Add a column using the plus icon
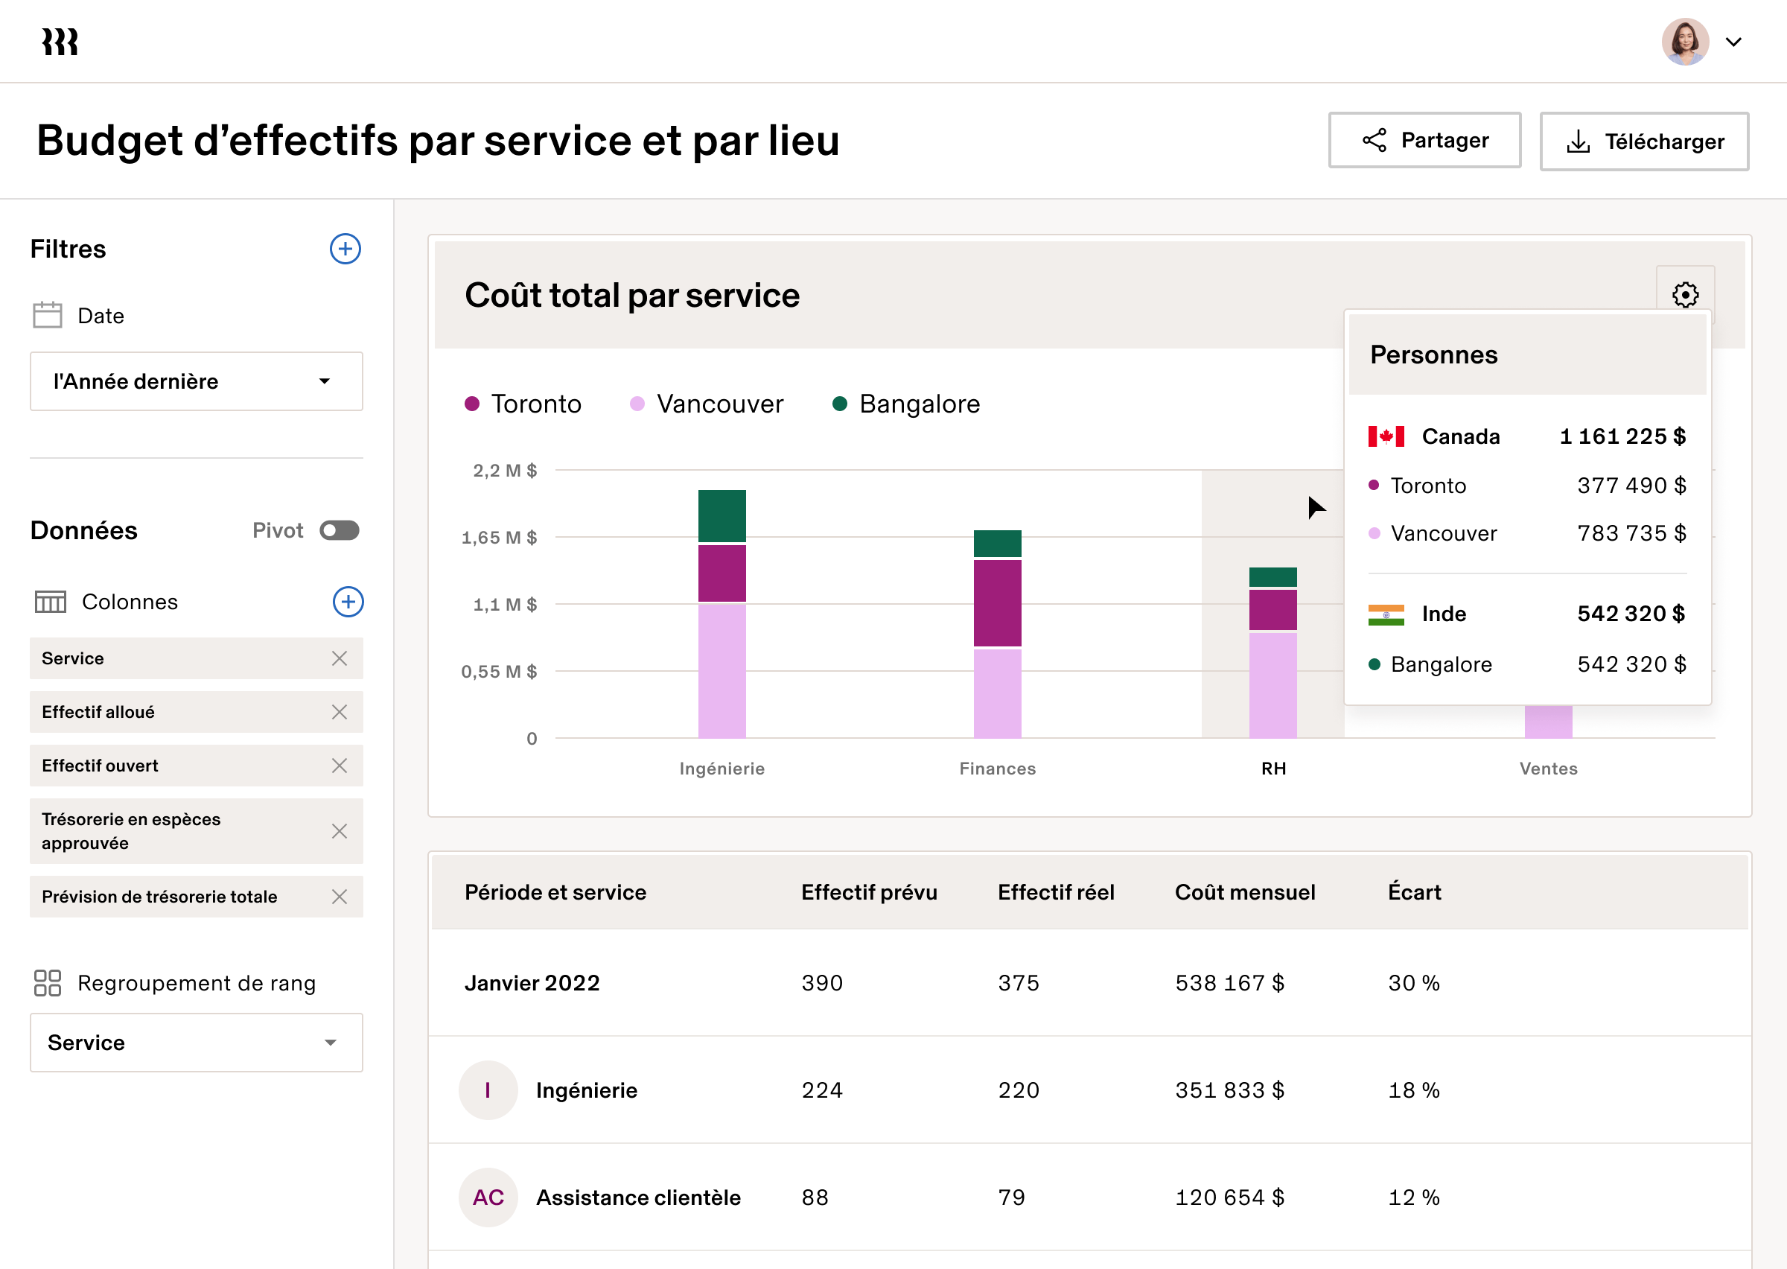 point(348,602)
